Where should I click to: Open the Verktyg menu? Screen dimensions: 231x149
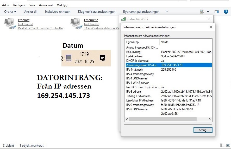(x=62, y=5)
